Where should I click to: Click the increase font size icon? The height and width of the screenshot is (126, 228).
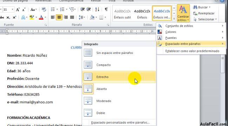18,9
